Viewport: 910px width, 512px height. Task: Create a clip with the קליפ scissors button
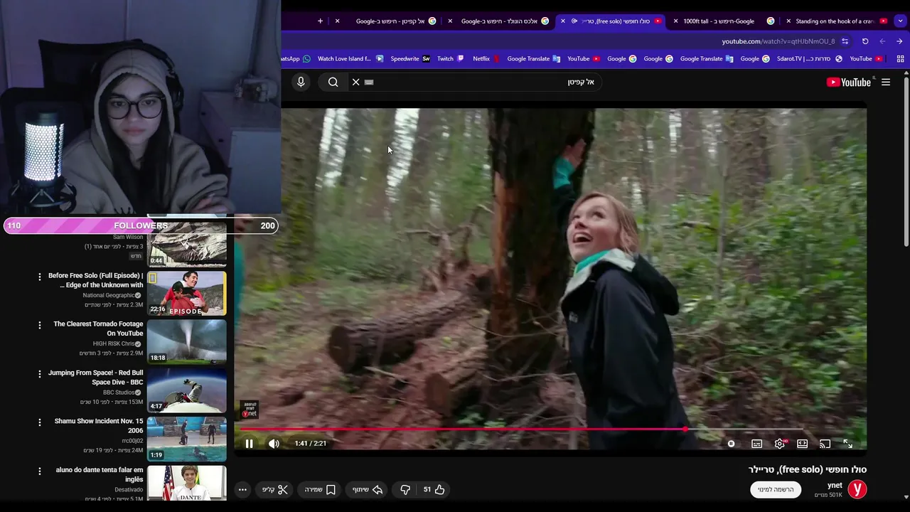(x=275, y=489)
